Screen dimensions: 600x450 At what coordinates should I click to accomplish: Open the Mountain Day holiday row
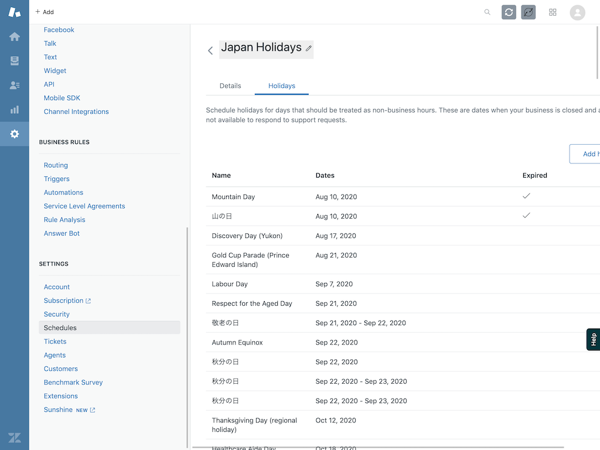(x=233, y=197)
